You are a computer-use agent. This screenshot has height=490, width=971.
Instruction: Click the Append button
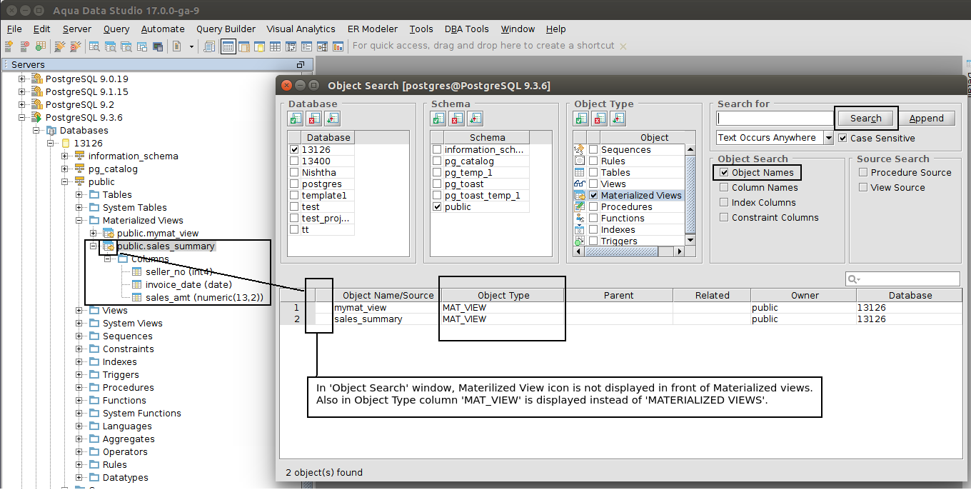[x=927, y=119]
